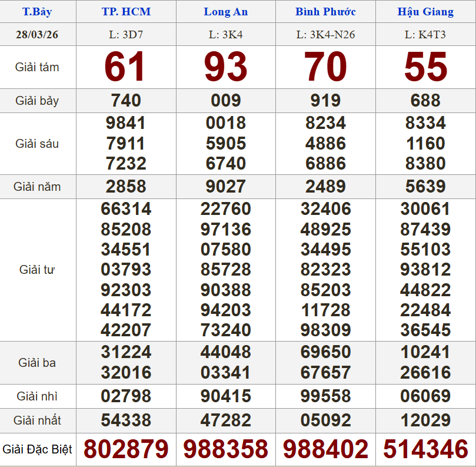The height and width of the screenshot is (467, 476).
Task: Select Long An Giải tám number 93
Action: click(226, 67)
